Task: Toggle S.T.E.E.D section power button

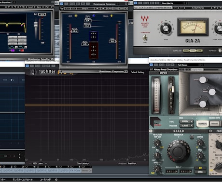Action: 151,131
